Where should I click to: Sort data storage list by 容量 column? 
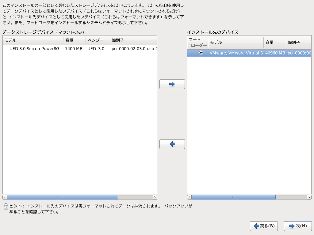click(x=74, y=40)
